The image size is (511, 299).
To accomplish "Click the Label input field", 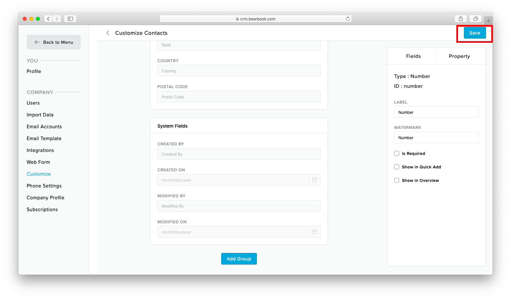I will coord(437,112).
